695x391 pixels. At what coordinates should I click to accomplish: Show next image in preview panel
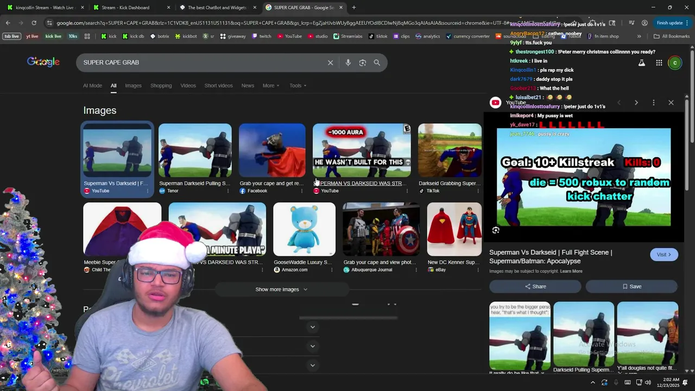[636, 103]
